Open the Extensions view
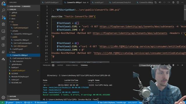The image size is (186, 104). (3, 38)
